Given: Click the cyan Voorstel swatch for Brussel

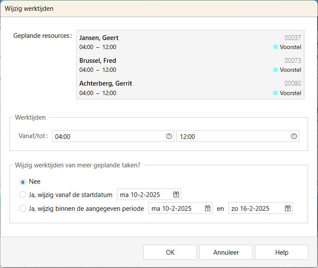Looking at the screenshot, I should 276,70.
